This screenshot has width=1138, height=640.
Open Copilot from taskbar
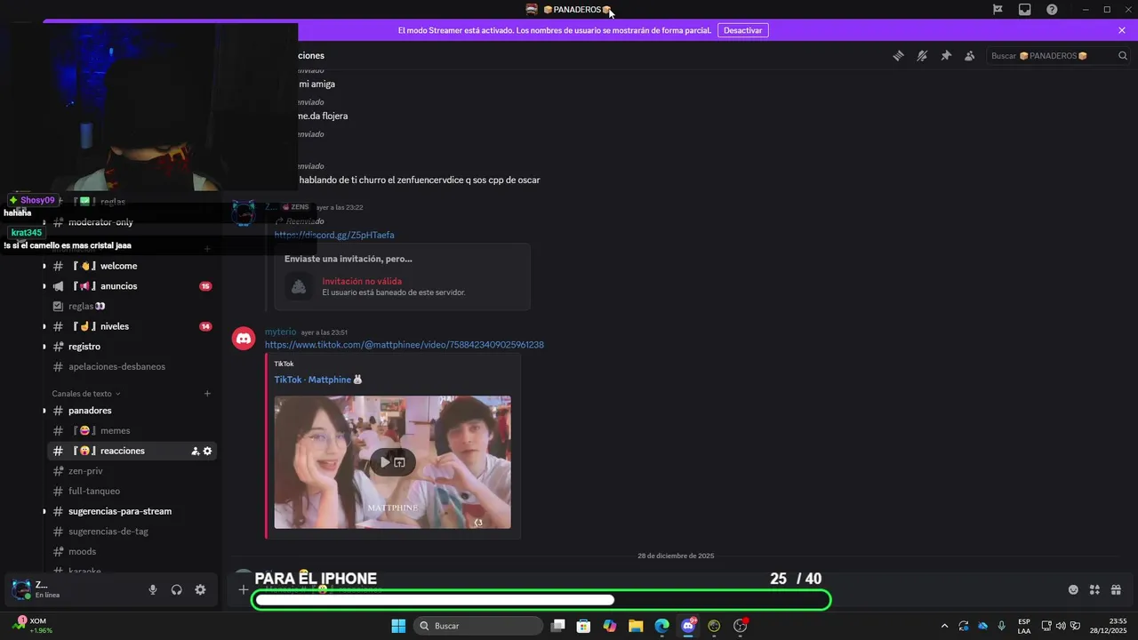pyautogui.click(x=609, y=626)
